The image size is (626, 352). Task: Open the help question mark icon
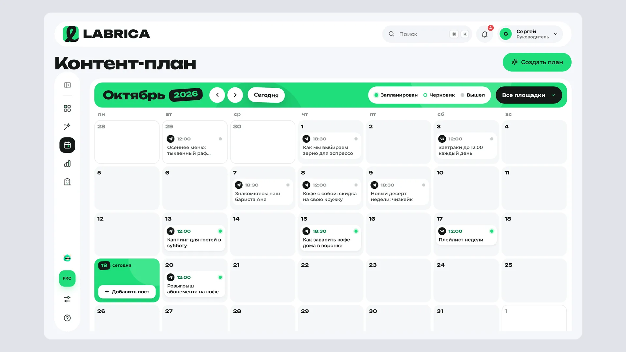[67, 318]
